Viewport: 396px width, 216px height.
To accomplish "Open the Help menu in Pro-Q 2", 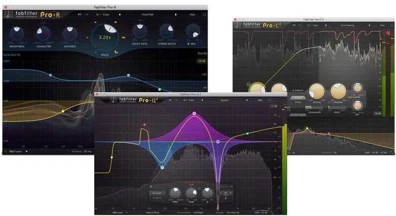I will click(260, 100).
